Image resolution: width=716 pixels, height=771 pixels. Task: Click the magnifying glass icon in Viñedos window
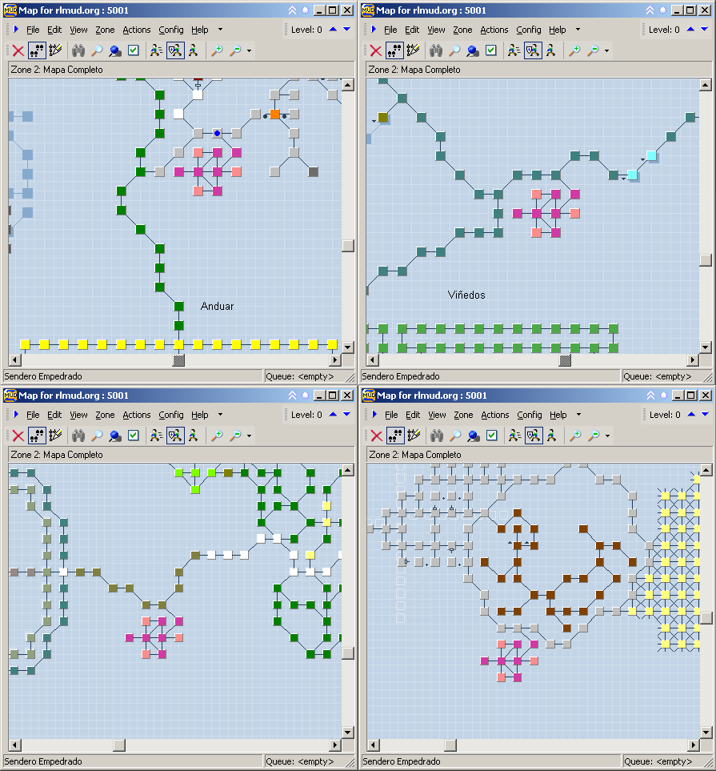454,50
